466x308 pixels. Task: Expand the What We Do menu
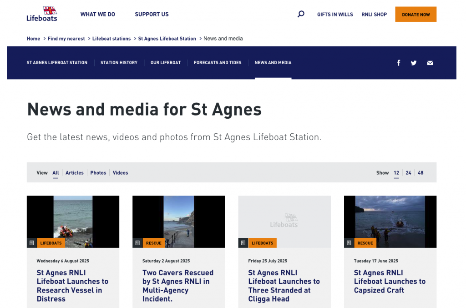(x=98, y=15)
